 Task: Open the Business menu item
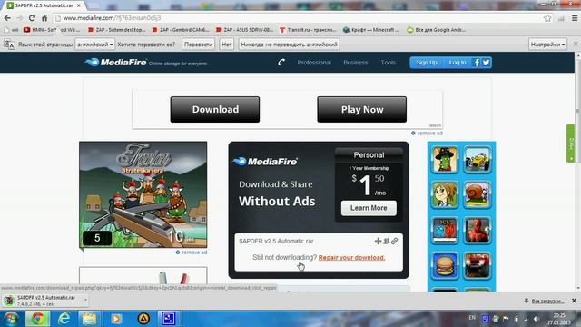point(355,63)
